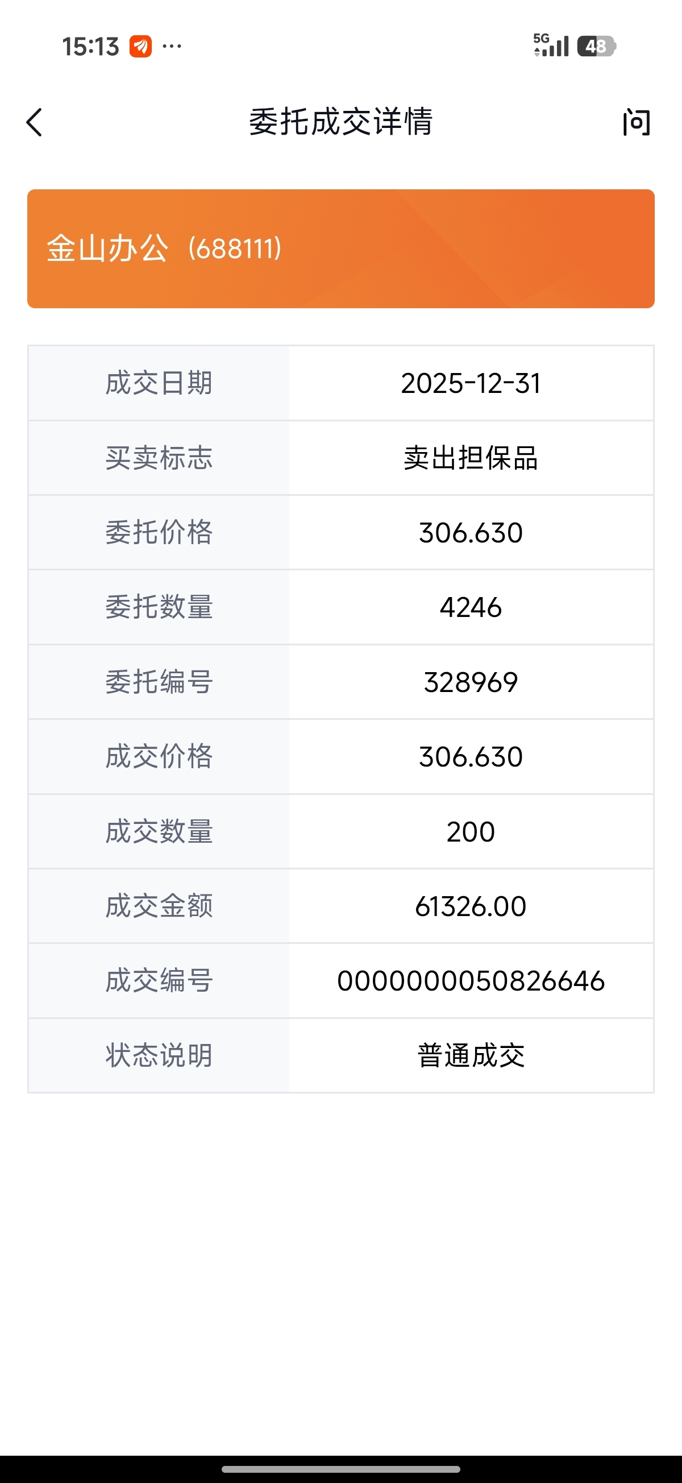
Task: Tap the status bar three-dots icon
Action: (172, 46)
